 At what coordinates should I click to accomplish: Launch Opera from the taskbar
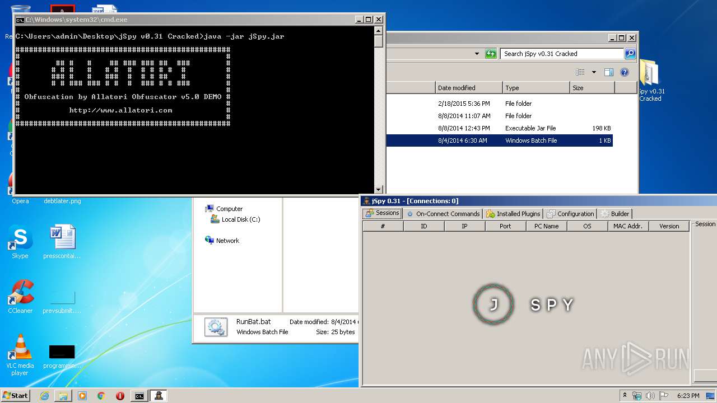coord(120,396)
